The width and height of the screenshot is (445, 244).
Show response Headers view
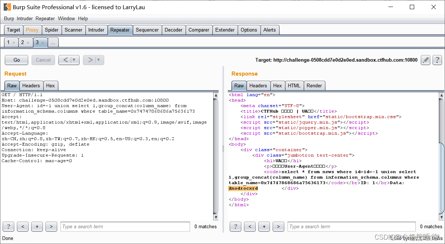(258, 85)
